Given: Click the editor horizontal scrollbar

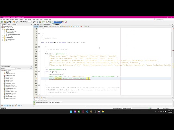Looking at the screenshot, I should [82, 96].
